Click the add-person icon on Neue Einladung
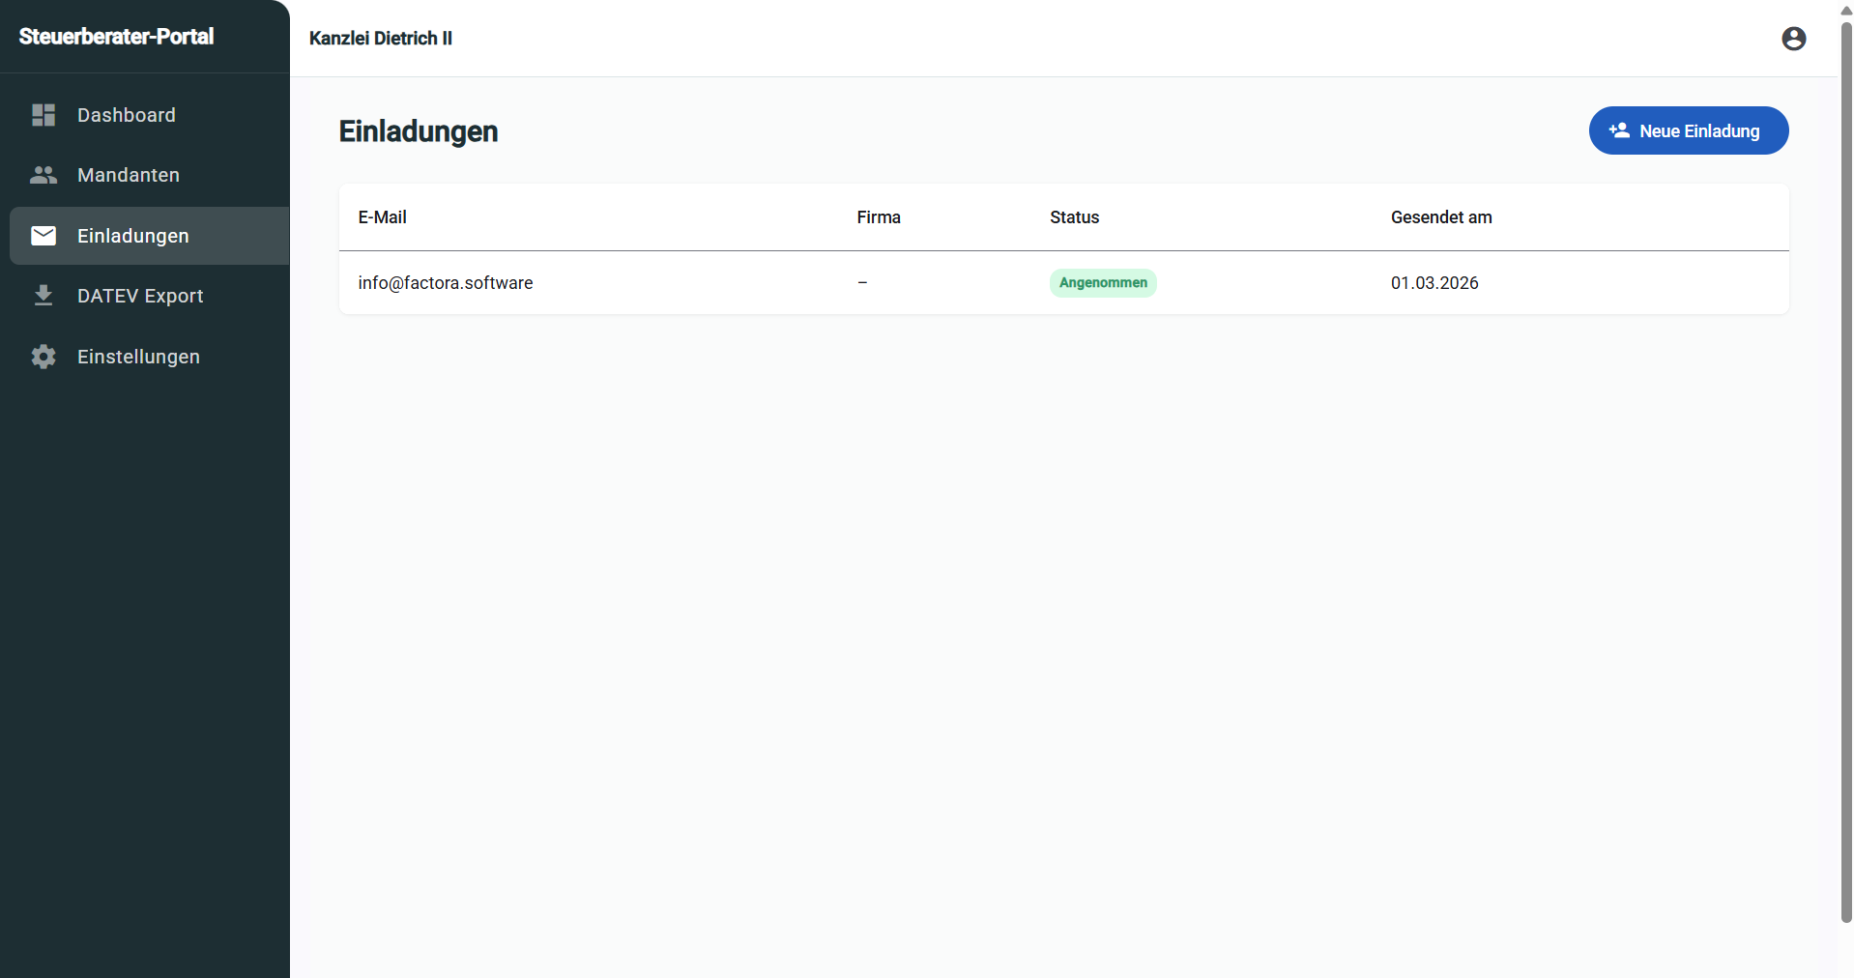Image resolution: width=1854 pixels, height=978 pixels. point(1619,130)
